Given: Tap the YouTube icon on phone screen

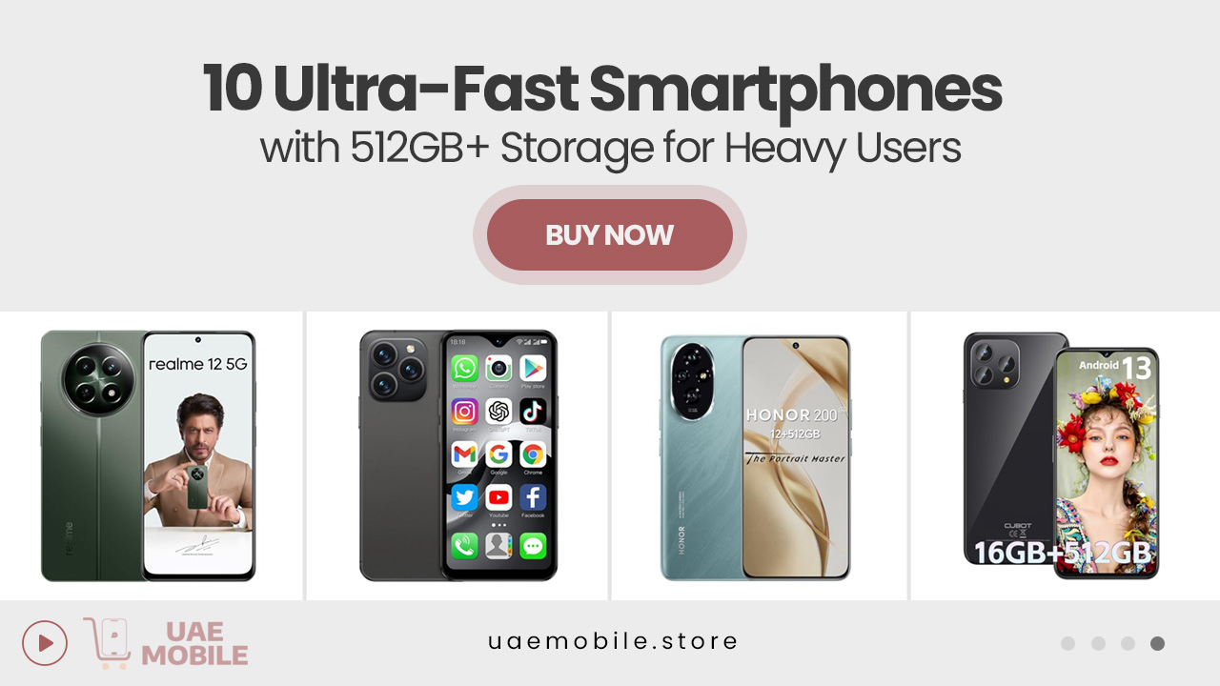Looking at the screenshot, I should tap(498, 497).
